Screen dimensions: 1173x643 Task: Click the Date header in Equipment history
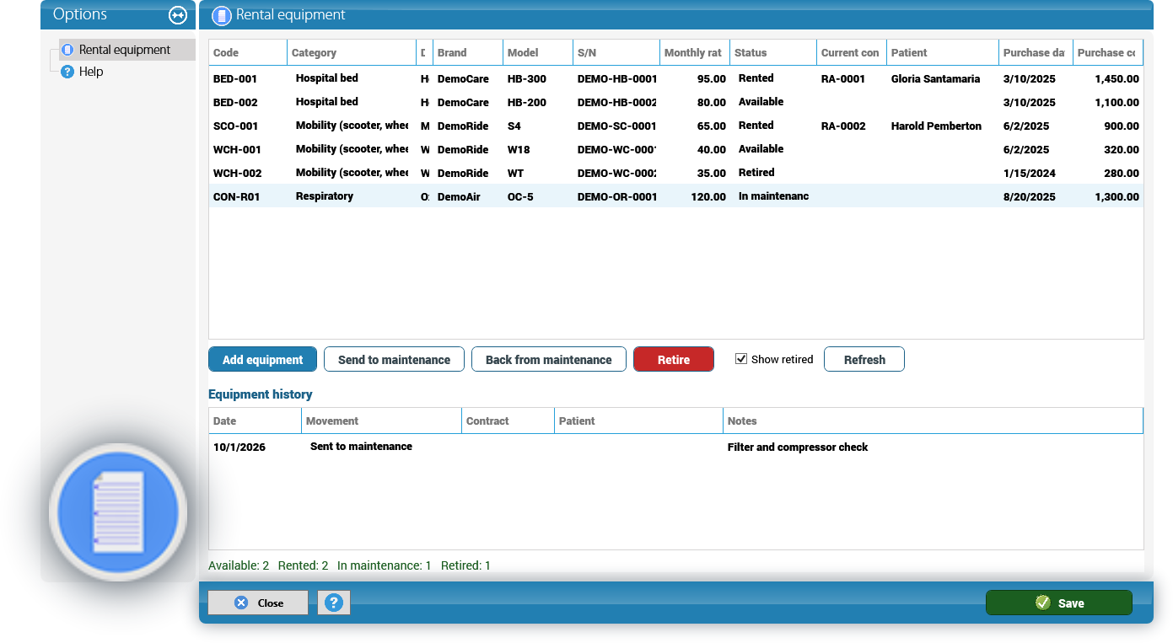point(255,421)
